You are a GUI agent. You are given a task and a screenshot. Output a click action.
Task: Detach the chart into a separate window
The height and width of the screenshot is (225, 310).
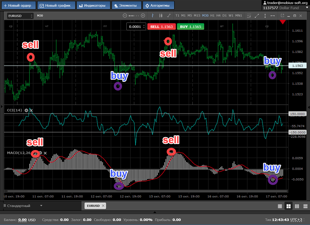[x=283, y=15]
